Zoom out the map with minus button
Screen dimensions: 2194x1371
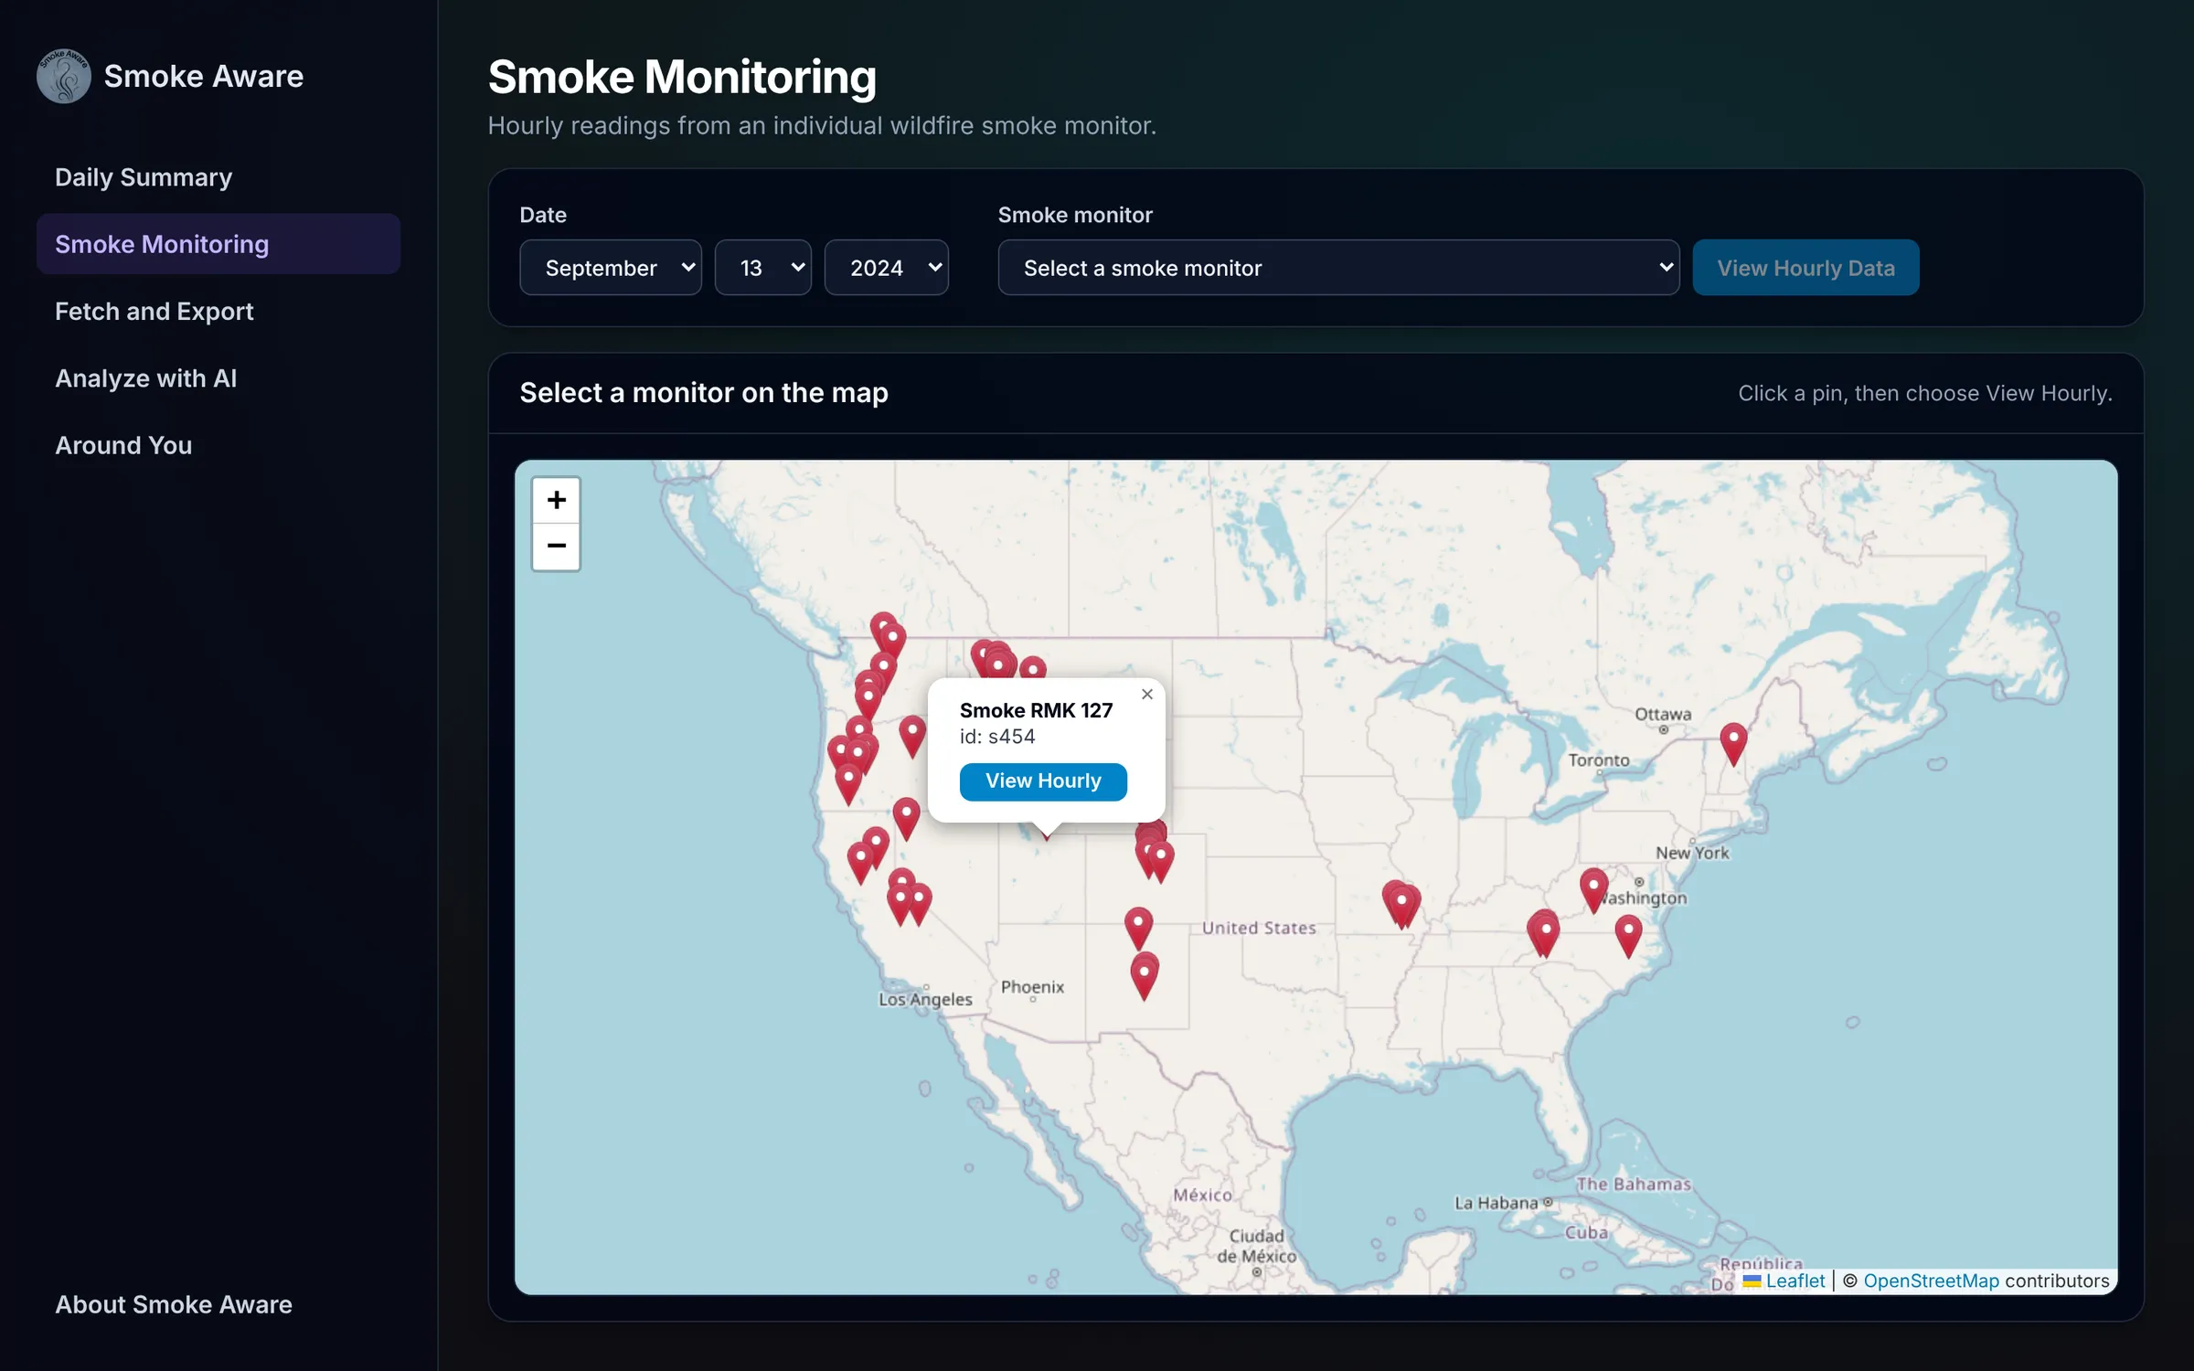pos(556,547)
